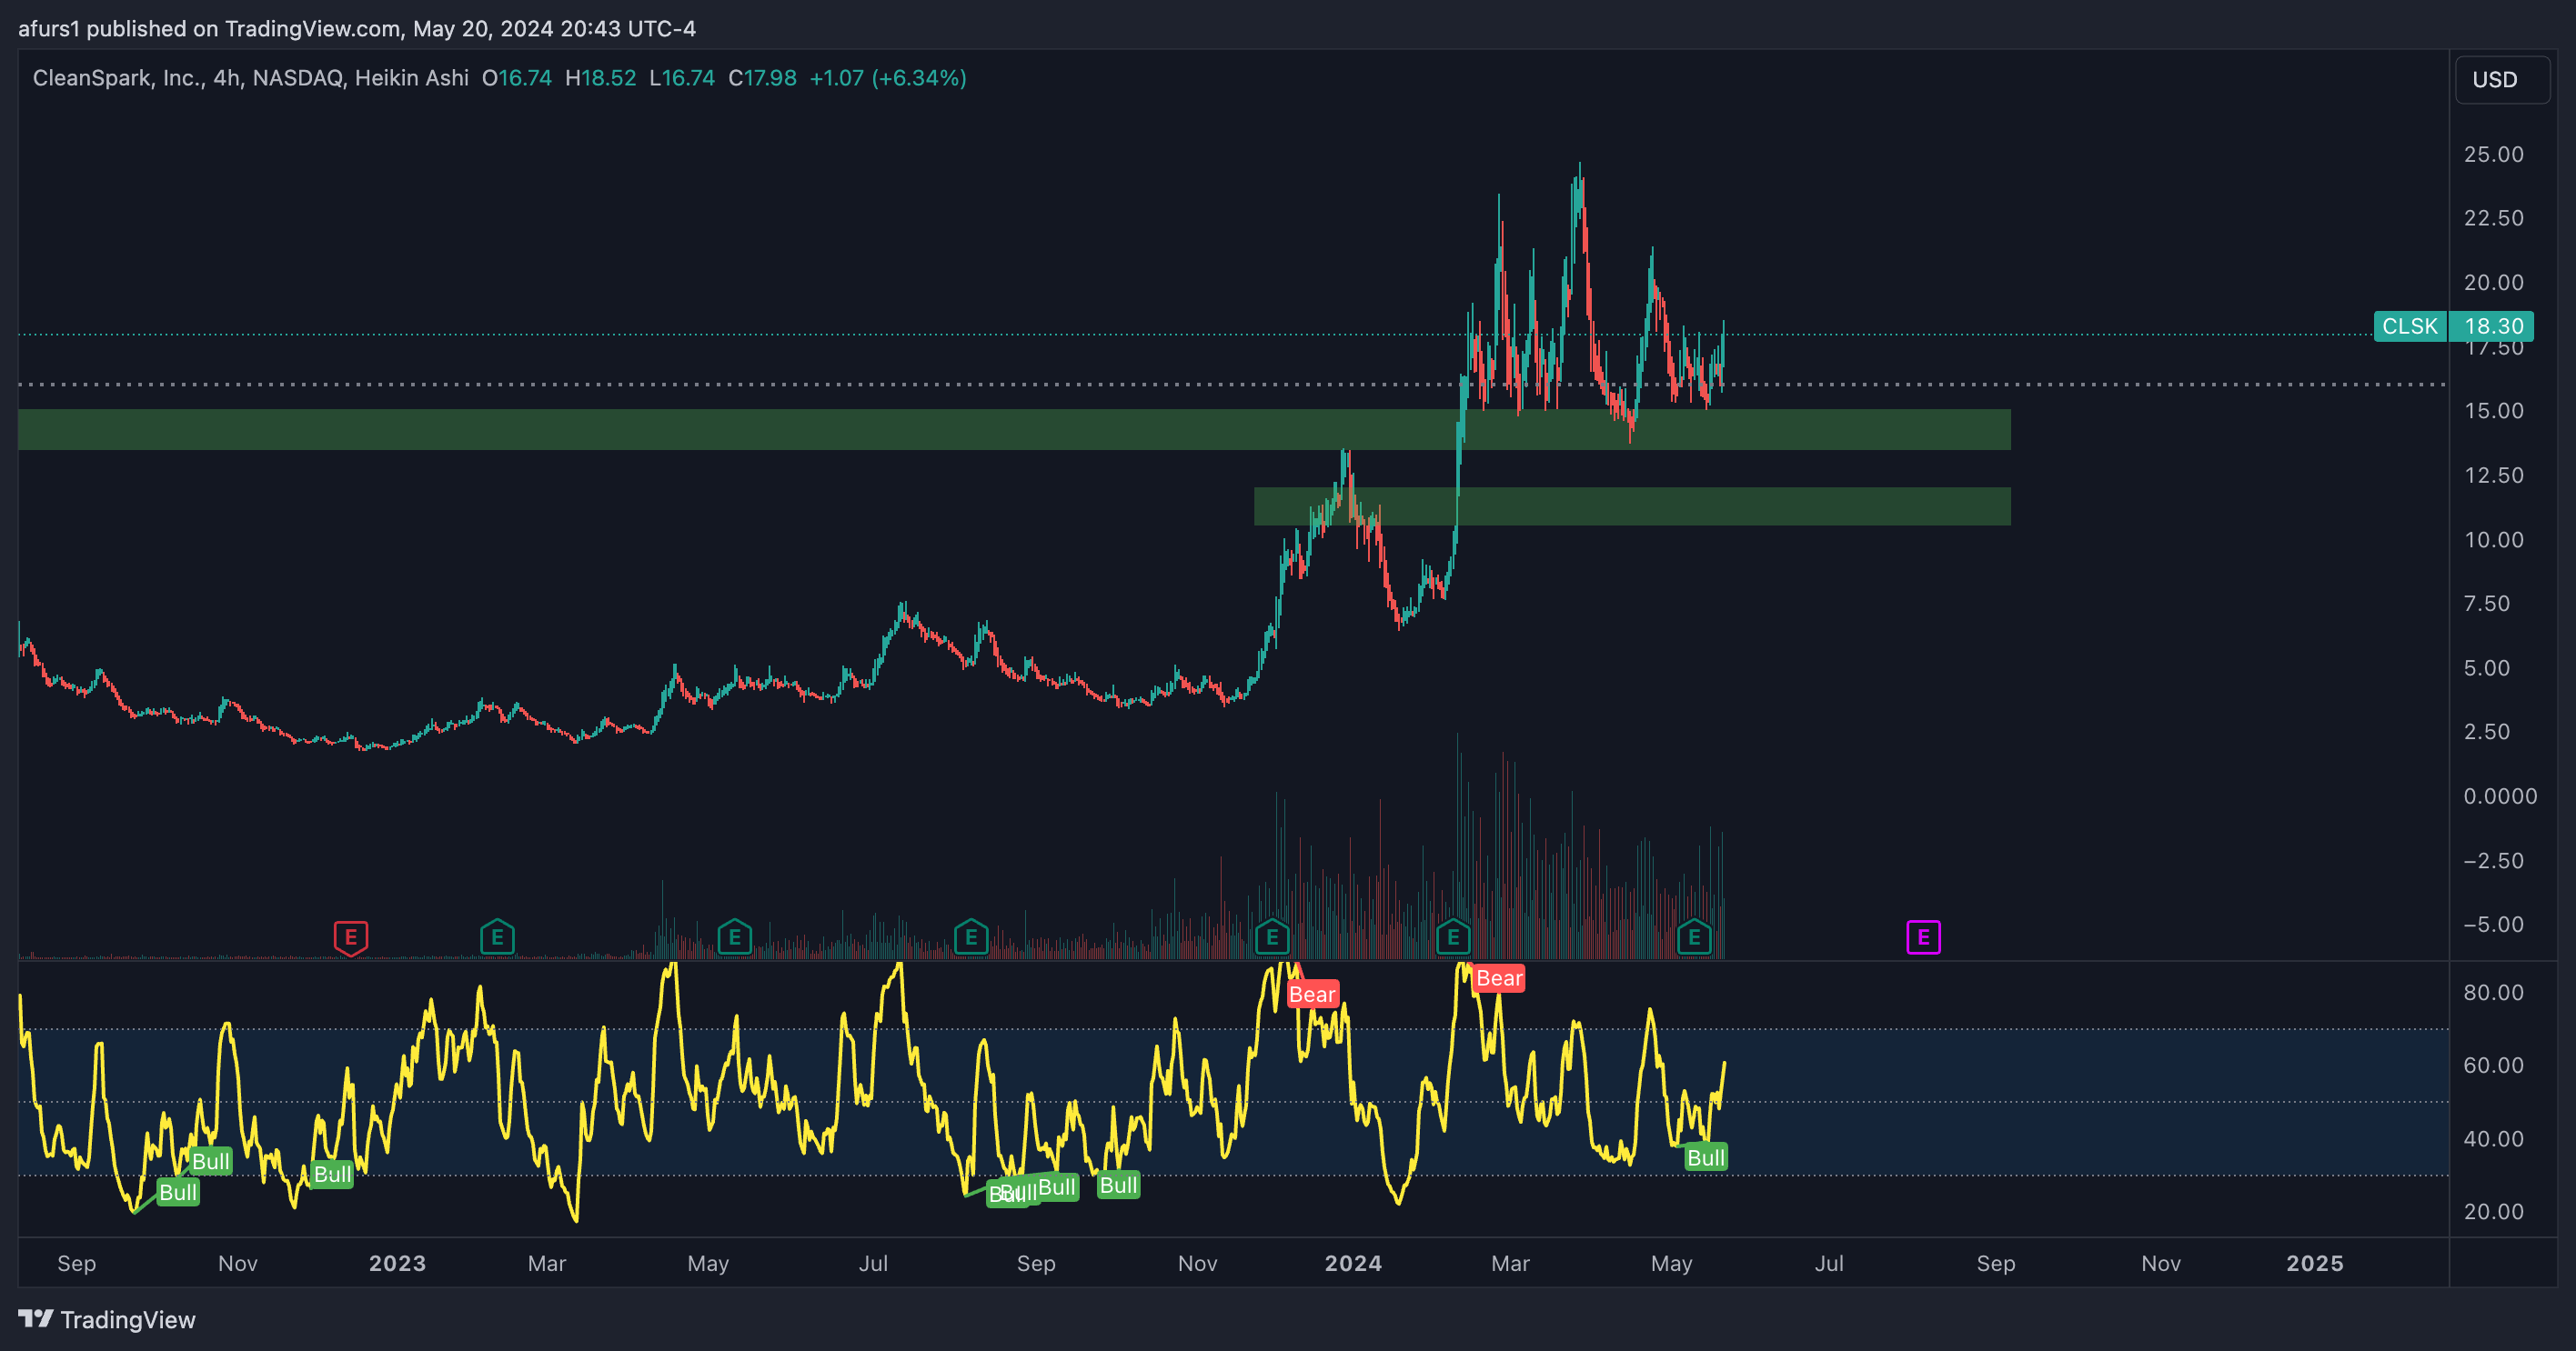Viewport: 2576px width, 1351px height.
Task: Click the 2024 label on time axis
Action: [x=1353, y=1263]
